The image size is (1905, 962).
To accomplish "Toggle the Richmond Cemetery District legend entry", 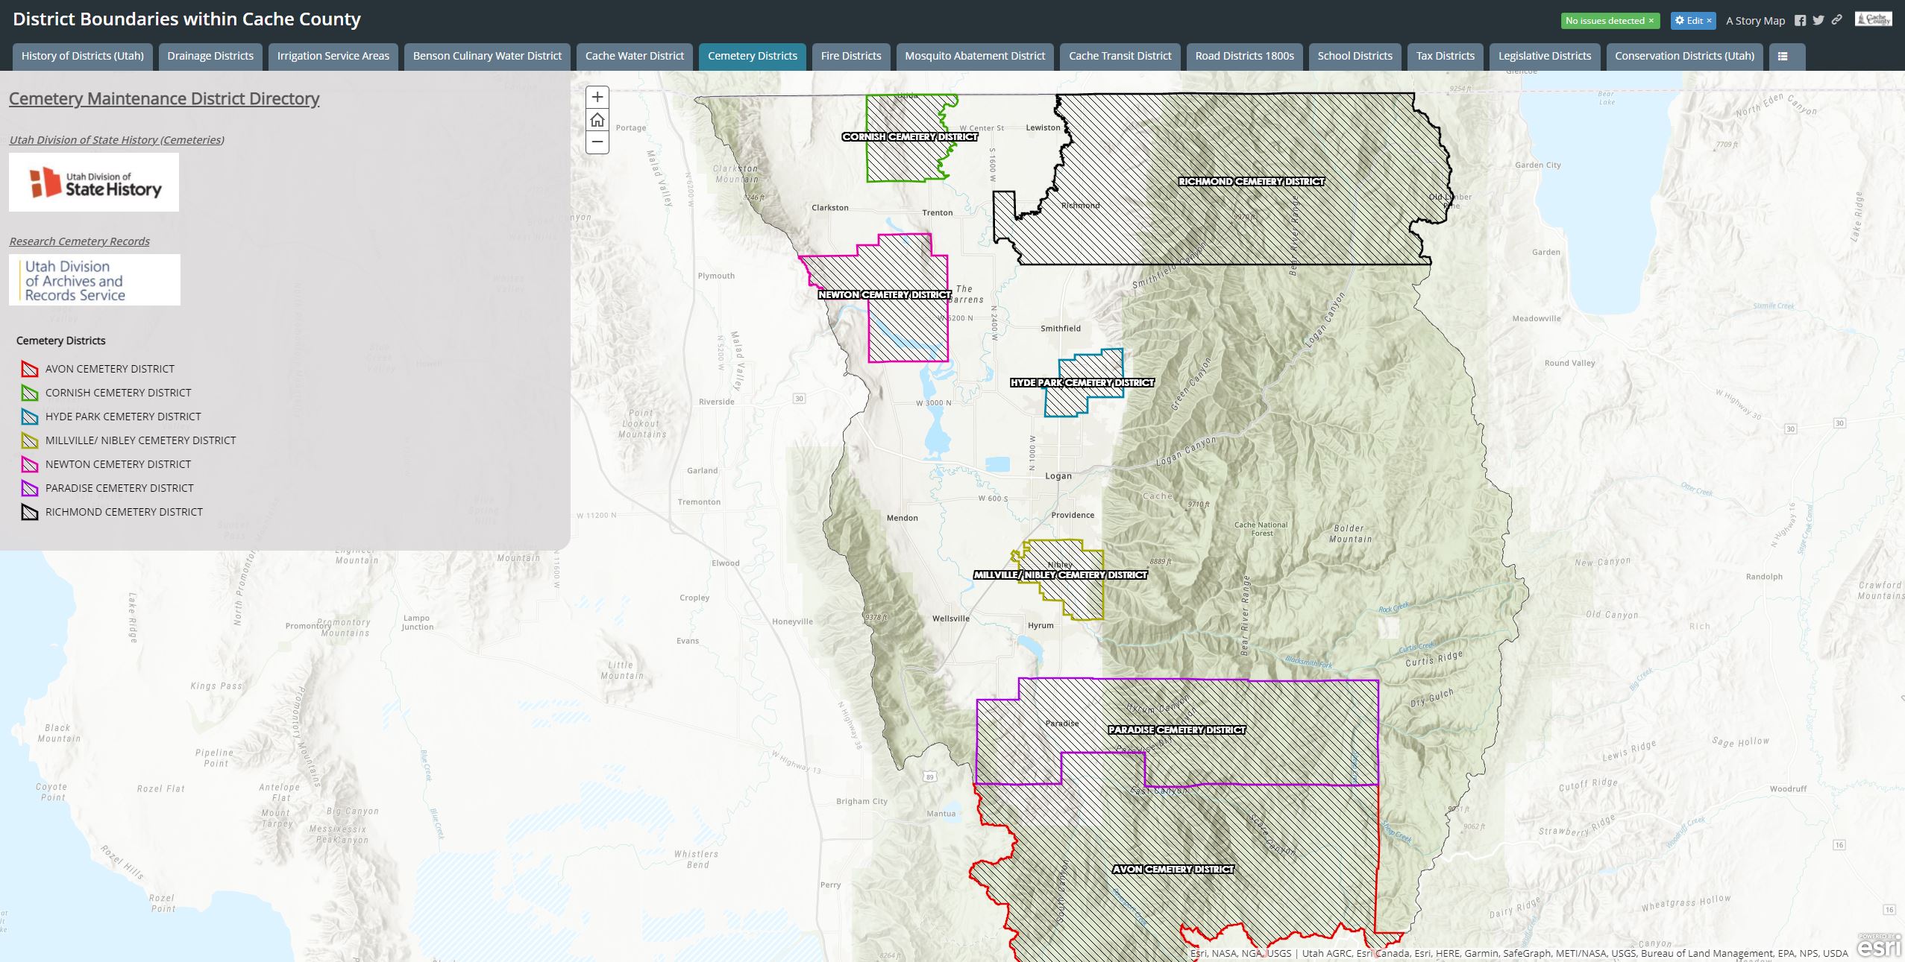I will pos(124,512).
